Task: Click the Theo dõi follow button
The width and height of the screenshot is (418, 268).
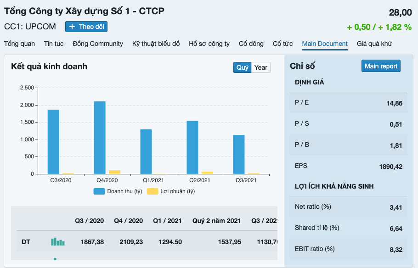Action: point(86,27)
